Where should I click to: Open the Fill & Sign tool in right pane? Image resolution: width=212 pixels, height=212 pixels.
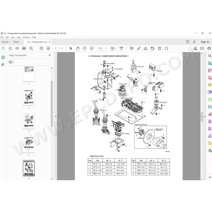click(210, 136)
